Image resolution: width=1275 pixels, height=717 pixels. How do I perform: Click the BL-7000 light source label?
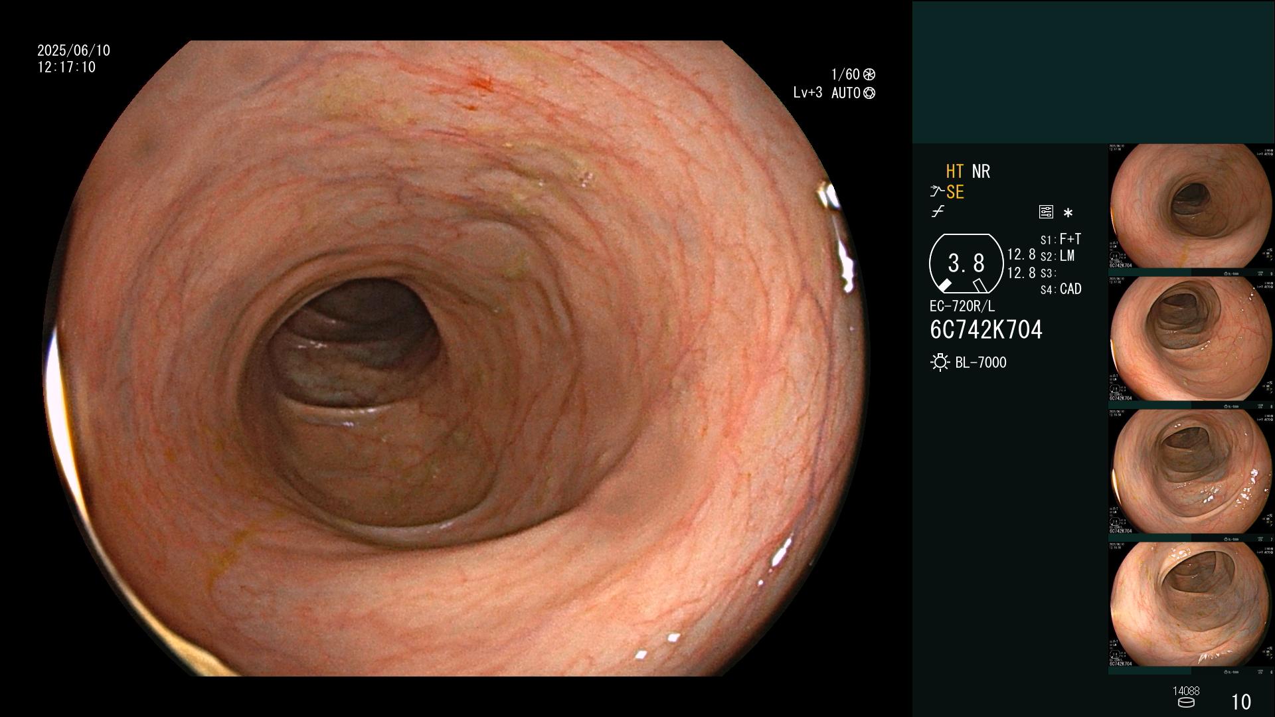pos(981,362)
